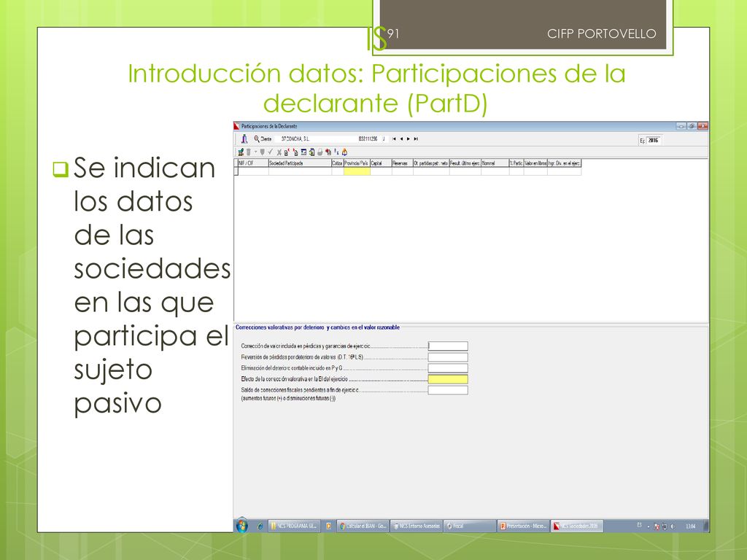Click the trash delete toolbar icon

[248, 152]
